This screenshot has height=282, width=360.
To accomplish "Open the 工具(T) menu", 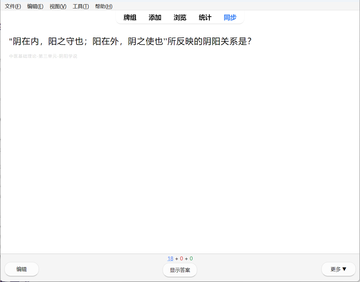I will click(81, 6).
